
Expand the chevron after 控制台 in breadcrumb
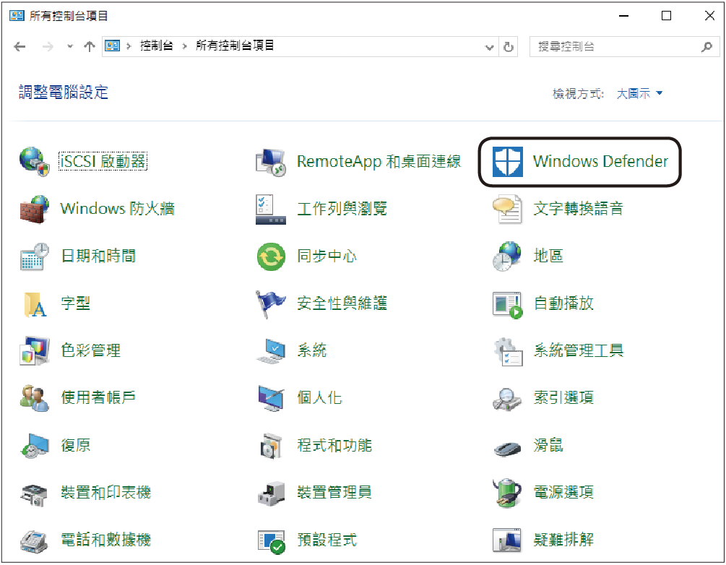[184, 46]
